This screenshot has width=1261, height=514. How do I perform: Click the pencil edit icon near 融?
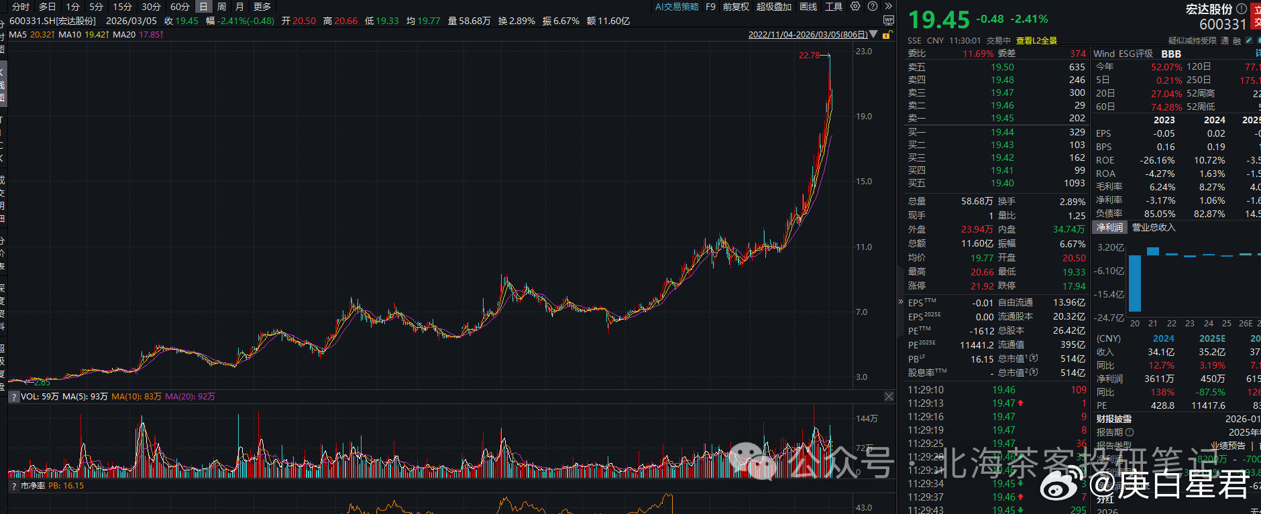tap(1249, 41)
